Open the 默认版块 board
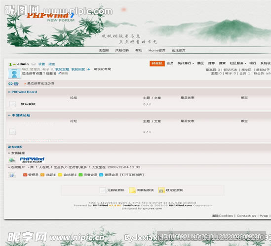Image resolution: width=271 pixels, height=246 pixels. [28, 104]
